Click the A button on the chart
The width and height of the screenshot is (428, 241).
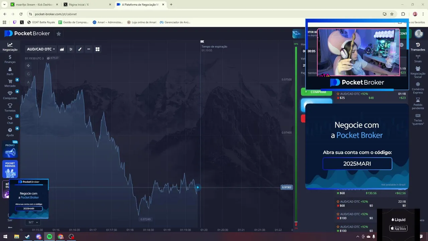pyautogui.click(x=28, y=82)
